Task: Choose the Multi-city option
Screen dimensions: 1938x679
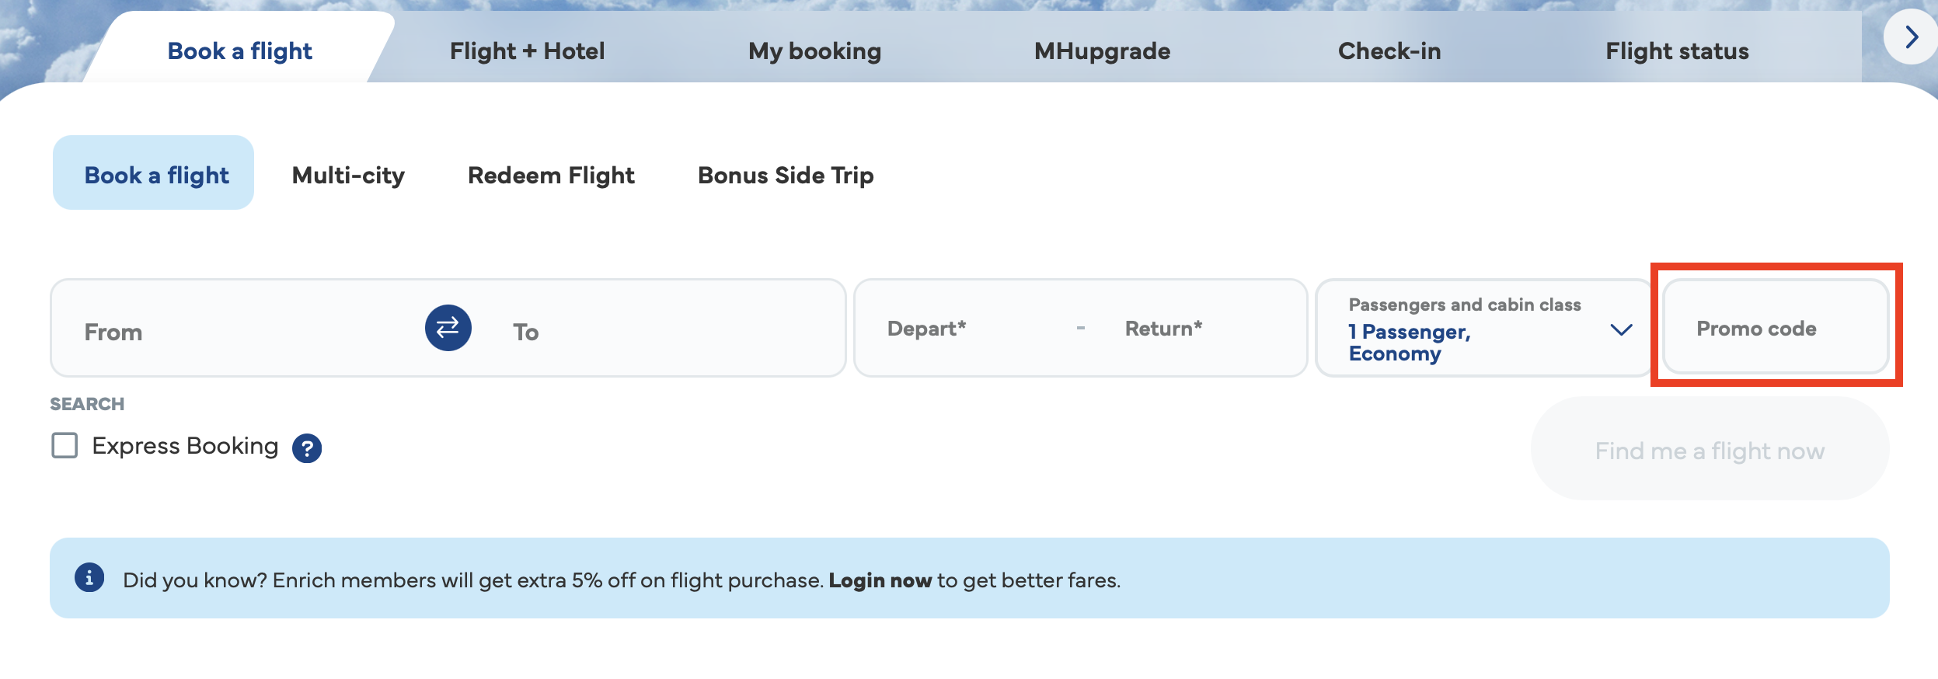Action: click(348, 176)
